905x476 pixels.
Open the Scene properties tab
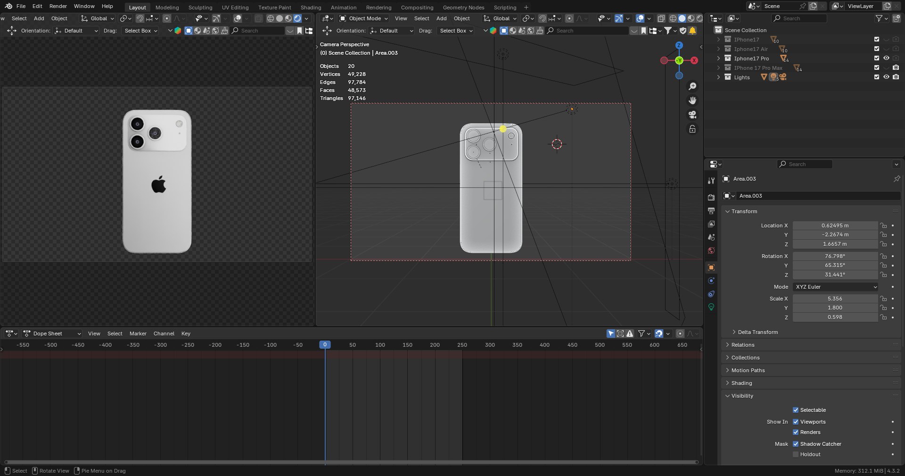tap(711, 237)
